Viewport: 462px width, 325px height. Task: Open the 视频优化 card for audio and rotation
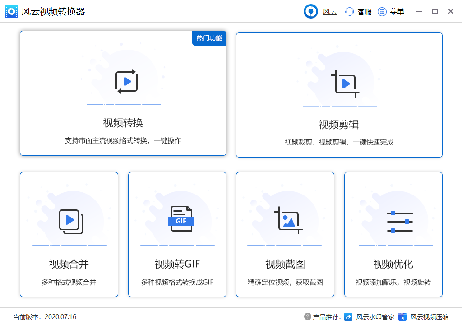tap(393, 234)
